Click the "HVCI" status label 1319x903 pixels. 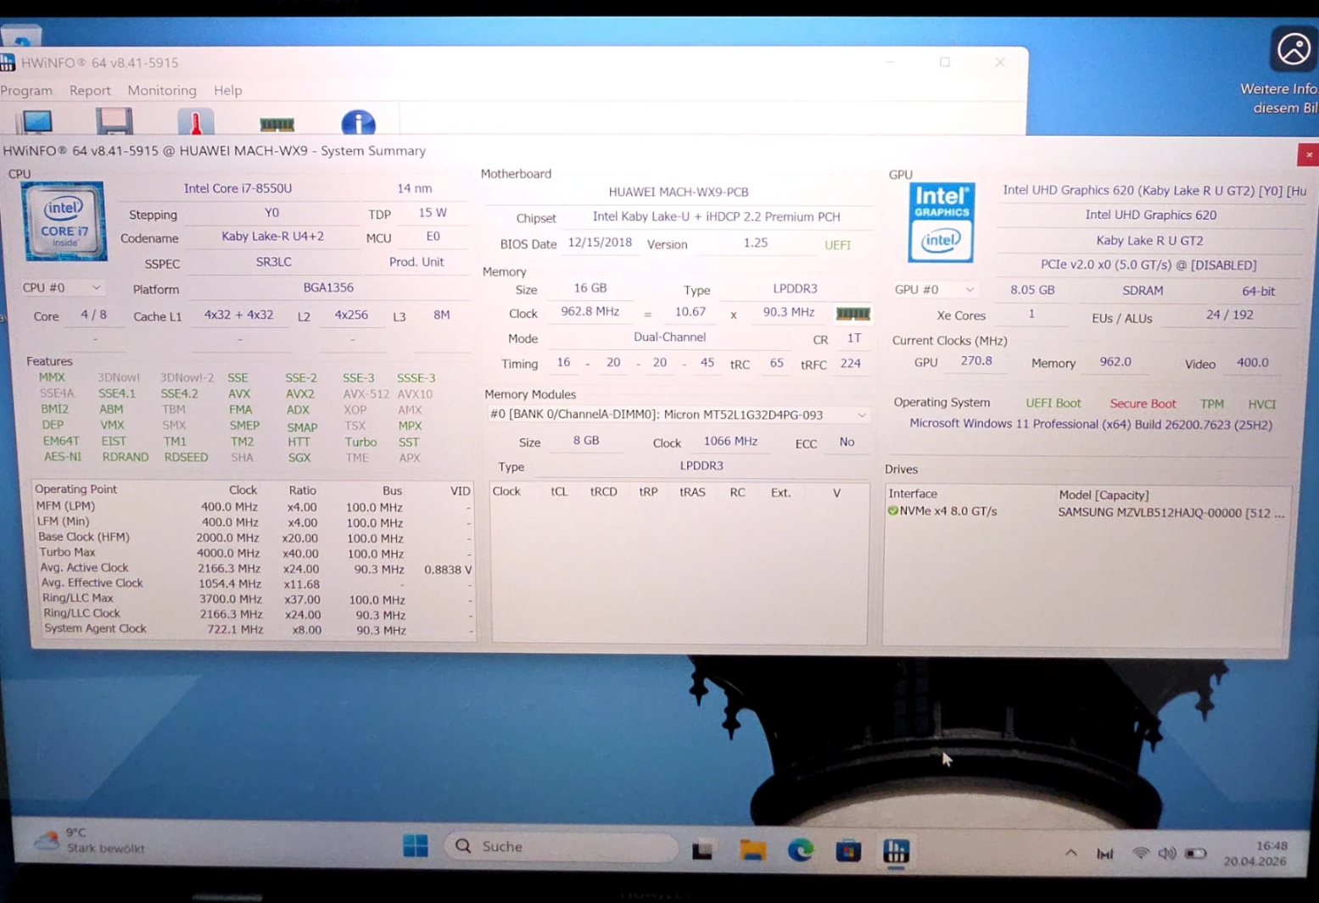click(1262, 404)
